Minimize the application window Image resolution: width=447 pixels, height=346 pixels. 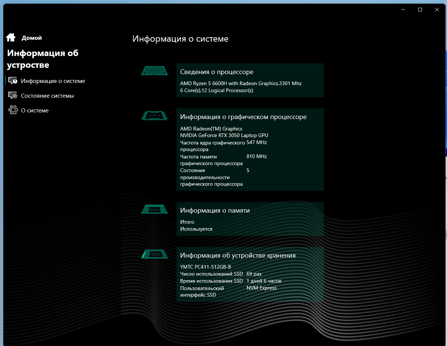(404, 10)
